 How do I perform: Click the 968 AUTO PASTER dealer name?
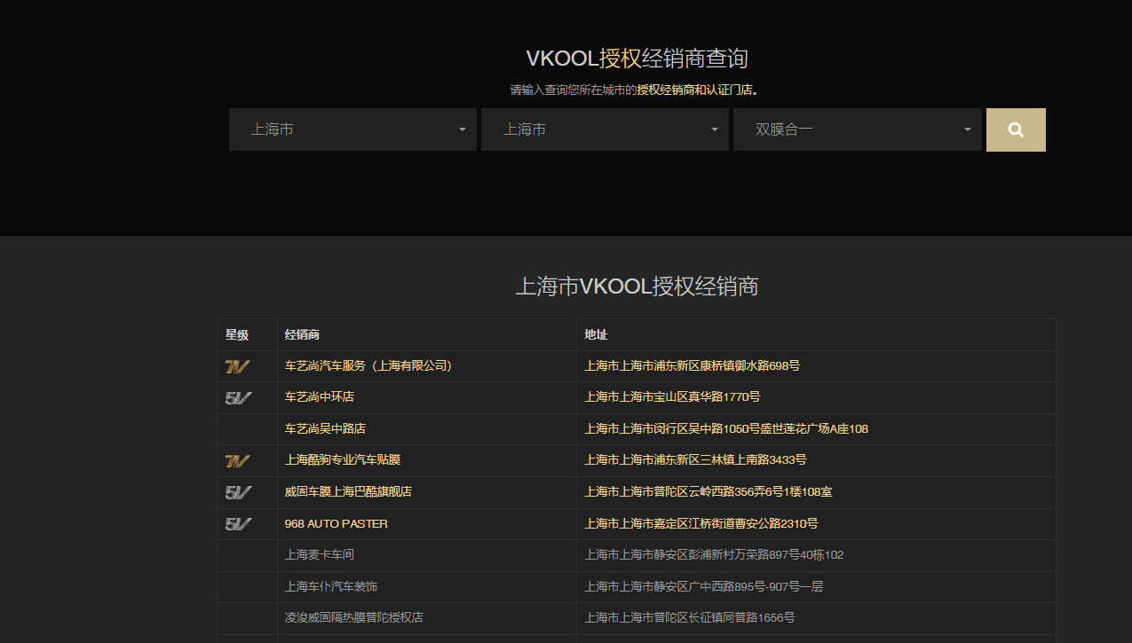click(336, 523)
